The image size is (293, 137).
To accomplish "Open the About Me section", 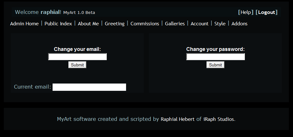I will coord(88,24).
